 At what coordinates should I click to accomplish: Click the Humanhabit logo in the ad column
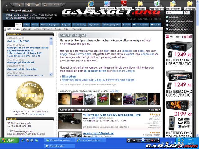tap(179, 37)
